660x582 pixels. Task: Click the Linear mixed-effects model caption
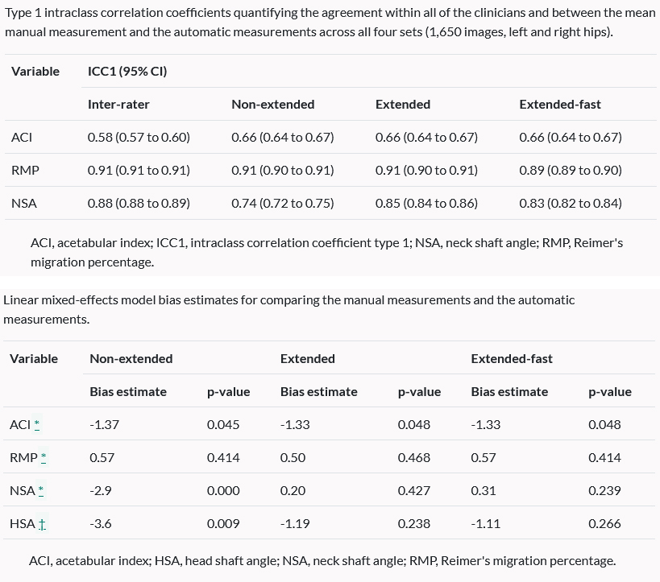tap(289, 309)
